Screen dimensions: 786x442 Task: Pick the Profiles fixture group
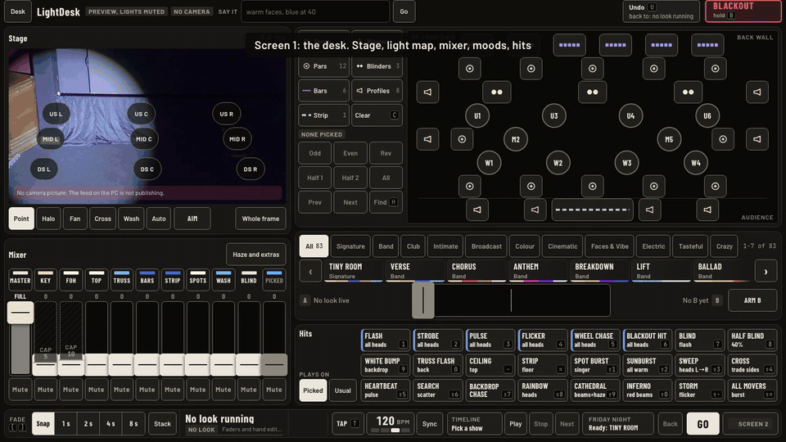click(377, 91)
